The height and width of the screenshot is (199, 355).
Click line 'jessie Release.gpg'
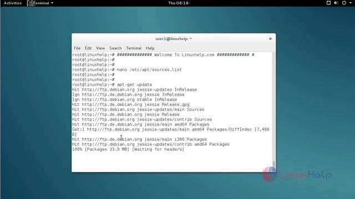click(131, 104)
